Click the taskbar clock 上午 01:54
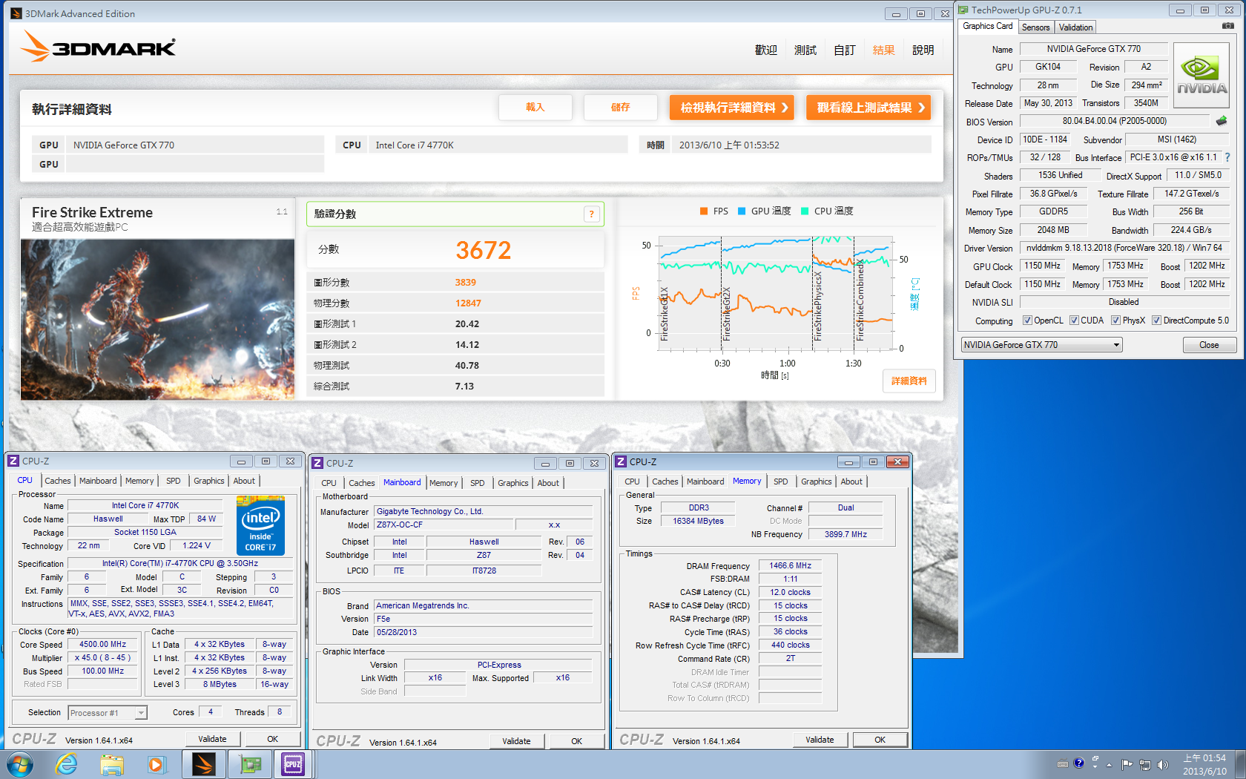 click(x=1204, y=758)
